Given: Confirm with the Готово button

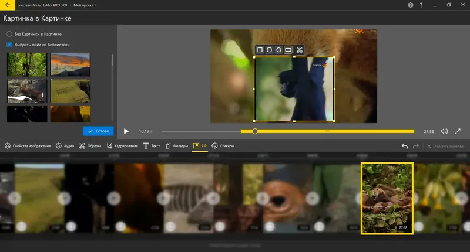Looking at the screenshot, I should tap(98, 131).
